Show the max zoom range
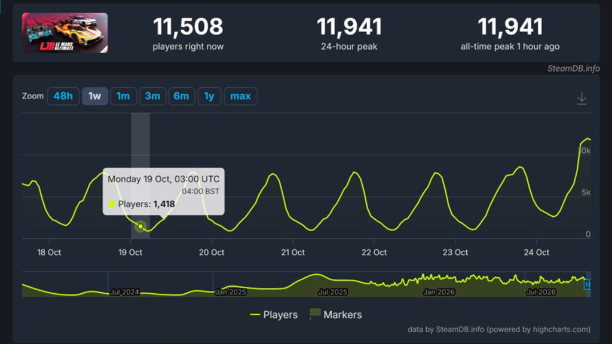The image size is (612, 344). pyautogui.click(x=240, y=96)
